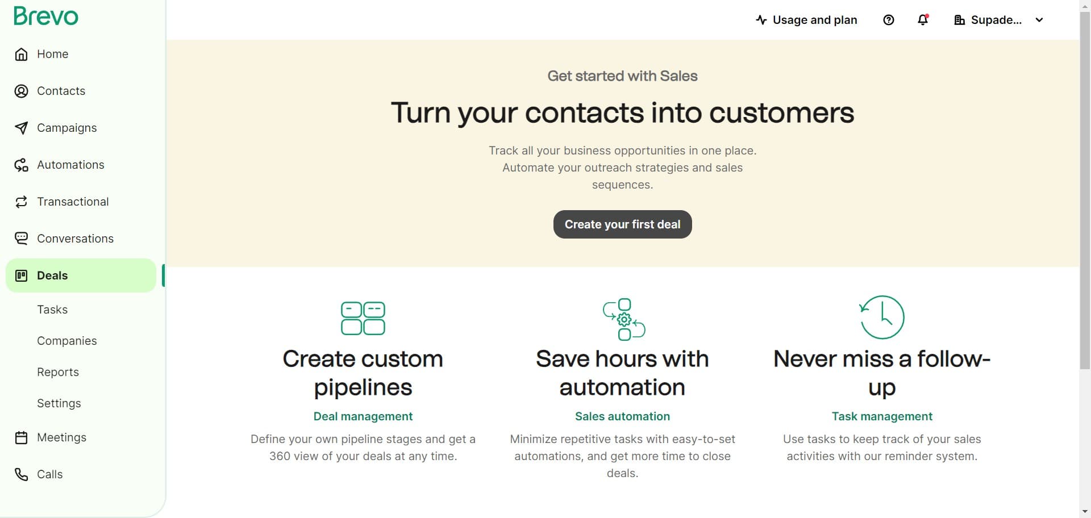Click the Create your first deal button

(x=622, y=224)
